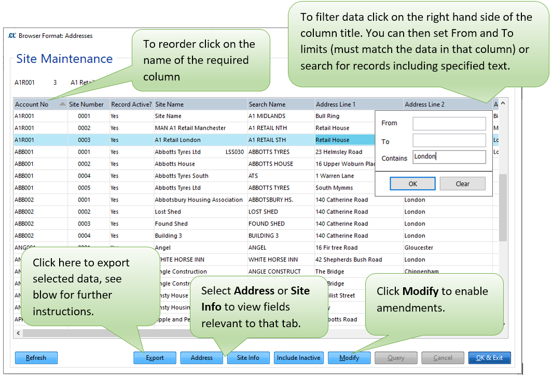This screenshot has height=376, width=552.
Task: Click the Refresh button
Action: tap(36, 358)
